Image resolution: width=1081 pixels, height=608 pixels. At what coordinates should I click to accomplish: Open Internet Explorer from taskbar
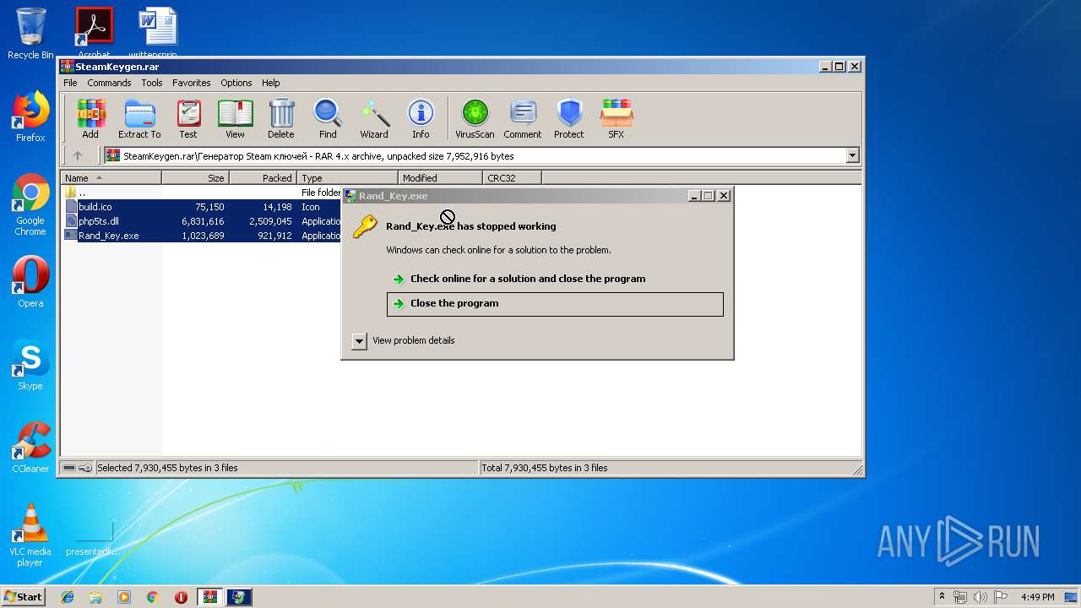point(68,597)
